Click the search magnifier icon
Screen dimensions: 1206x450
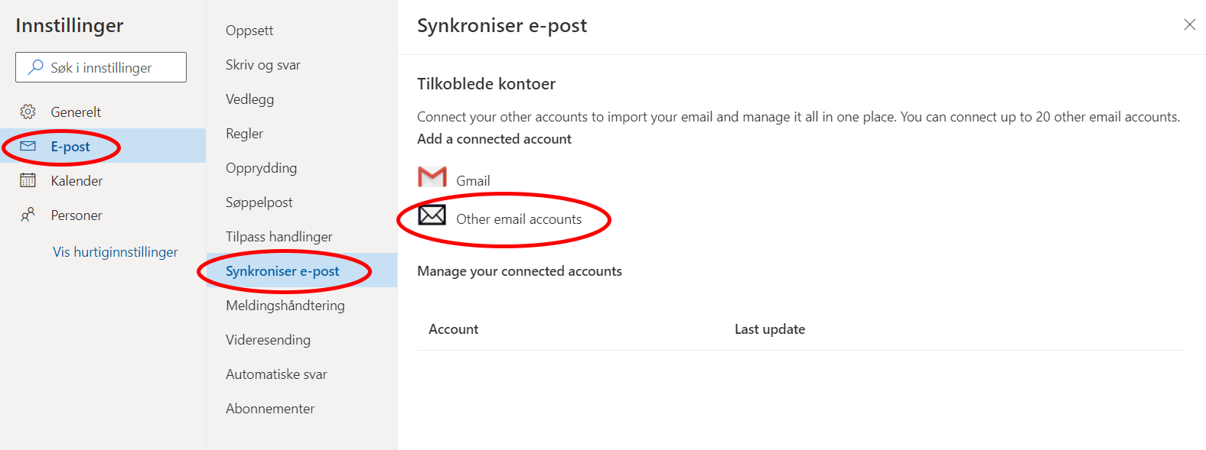tap(35, 67)
